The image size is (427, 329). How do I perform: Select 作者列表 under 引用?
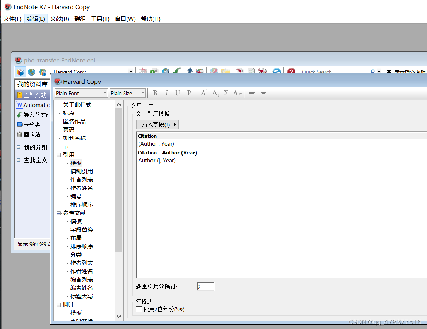click(x=82, y=180)
